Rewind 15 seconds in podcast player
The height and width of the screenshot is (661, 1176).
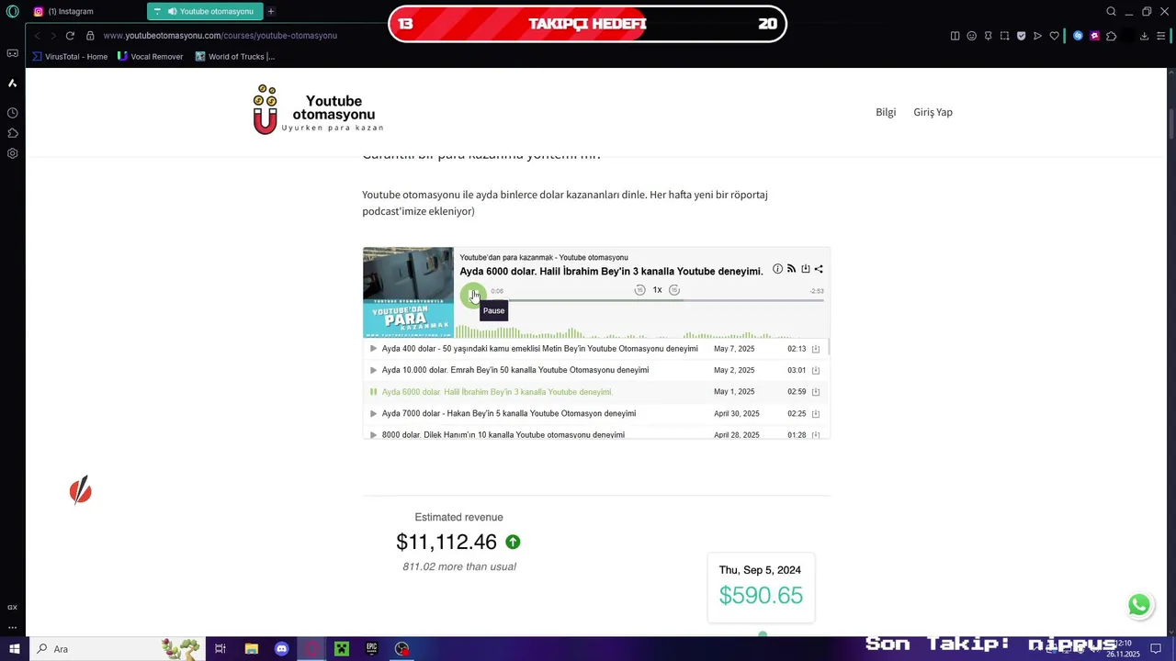[640, 290]
